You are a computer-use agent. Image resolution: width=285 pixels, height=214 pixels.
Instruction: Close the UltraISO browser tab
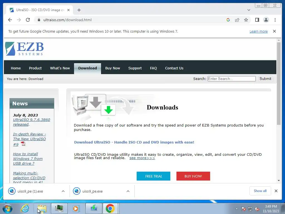coord(68,10)
